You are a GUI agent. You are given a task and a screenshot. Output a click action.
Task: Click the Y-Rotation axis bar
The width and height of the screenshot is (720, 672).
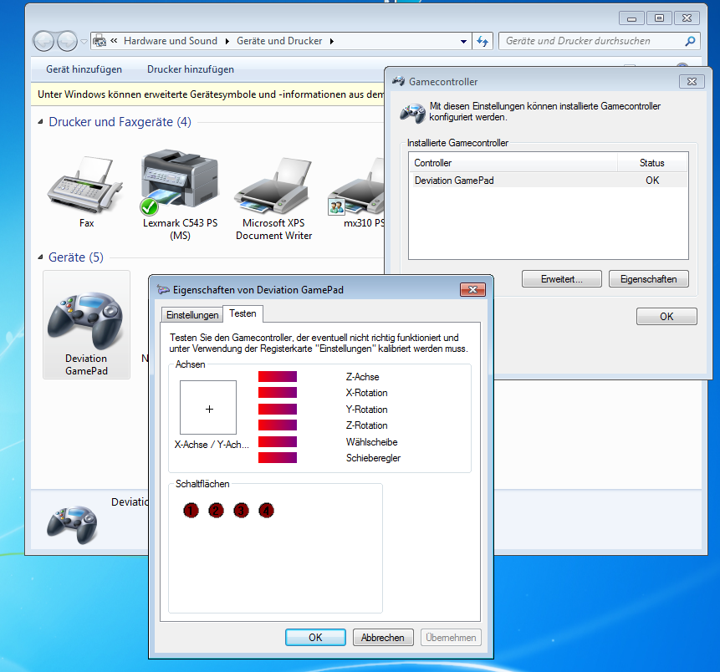coord(278,409)
